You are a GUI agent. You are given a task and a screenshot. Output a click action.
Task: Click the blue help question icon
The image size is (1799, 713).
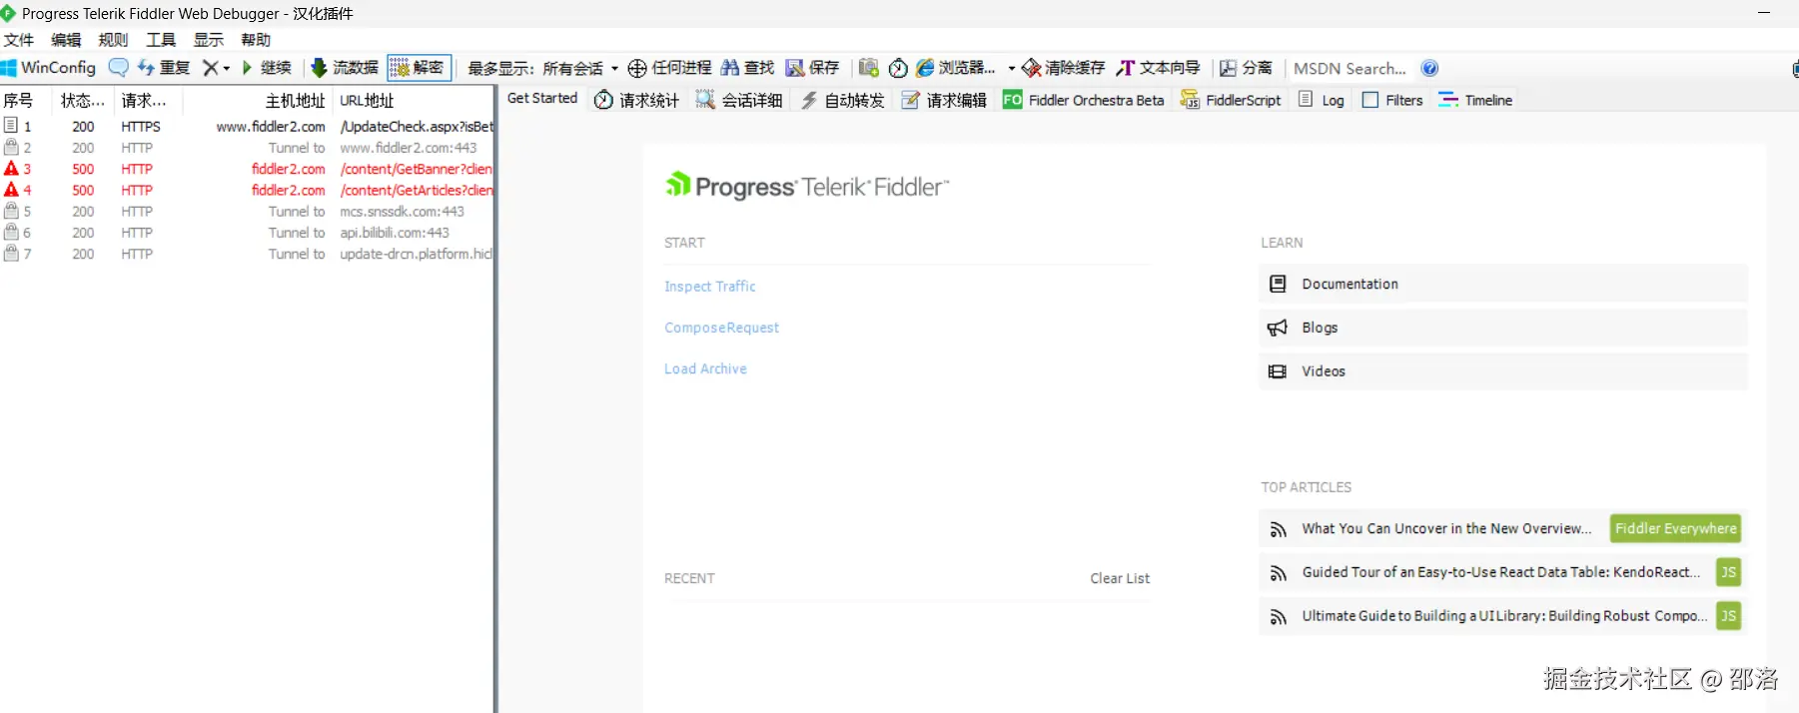(x=1429, y=68)
